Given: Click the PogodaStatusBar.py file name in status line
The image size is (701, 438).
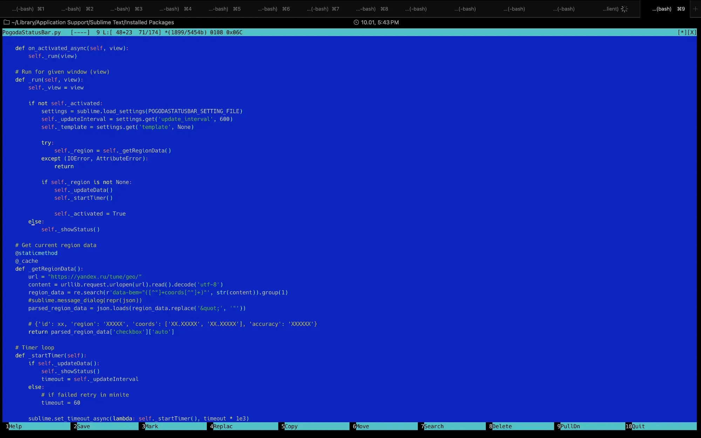Looking at the screenshot, I should click(x=32, y=32).
